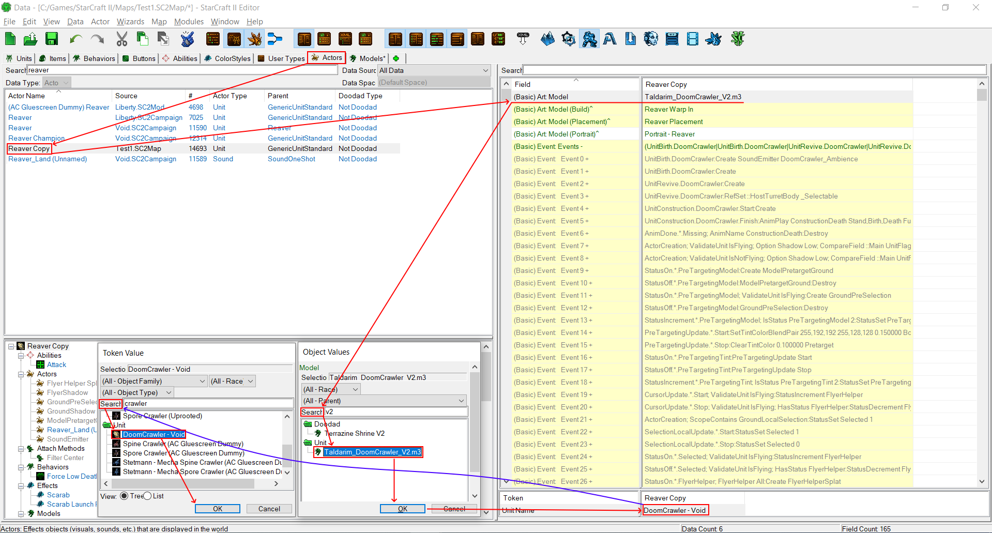Open the Data Source 'All Data' dropdown

tap(434, 70)
